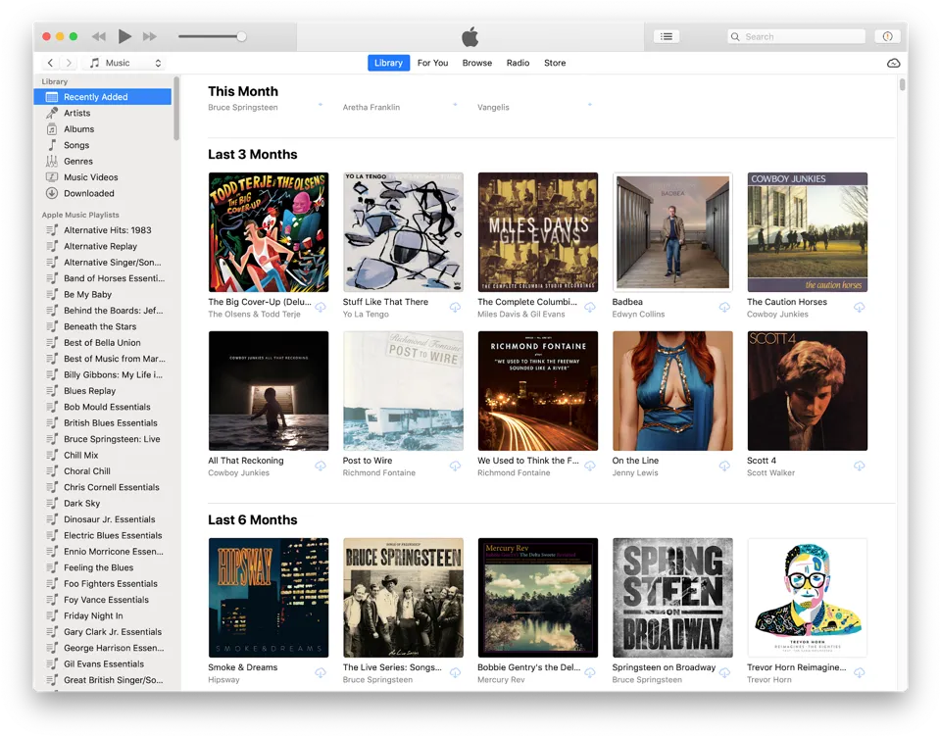Open Miles Davis Gil Evans album cover

538,232
